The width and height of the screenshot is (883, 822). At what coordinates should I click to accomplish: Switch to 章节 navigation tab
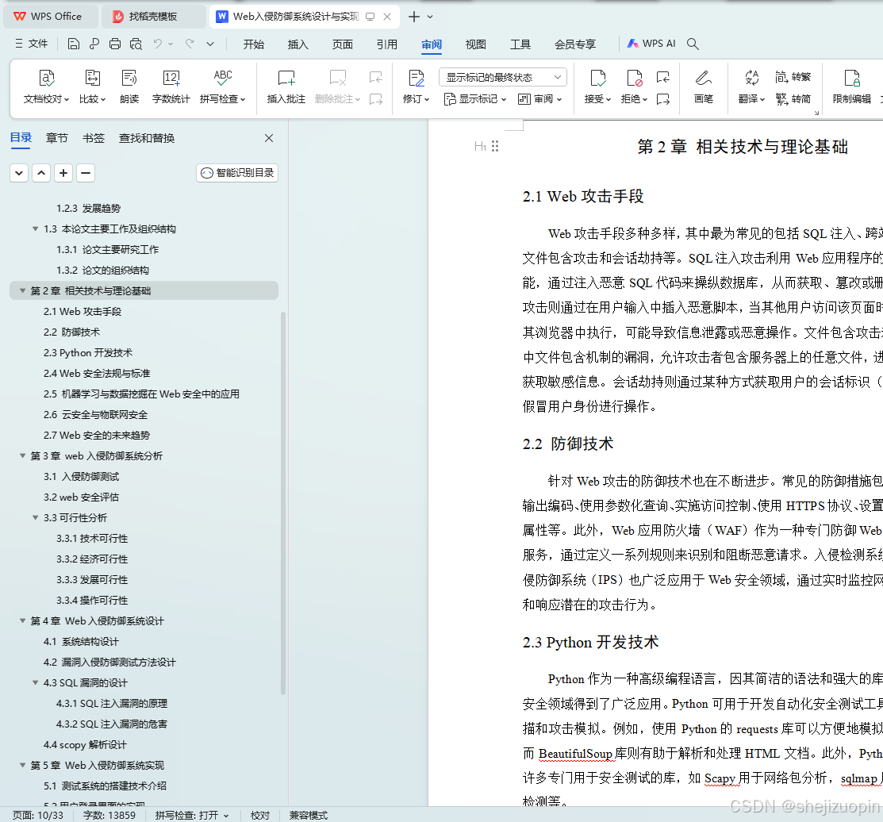click(x=57, y=138)
